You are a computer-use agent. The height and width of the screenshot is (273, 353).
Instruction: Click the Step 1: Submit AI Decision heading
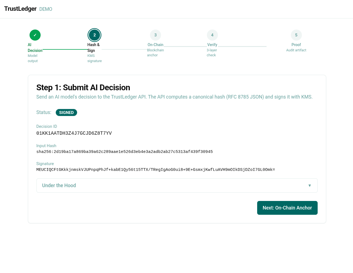(83, 88)
